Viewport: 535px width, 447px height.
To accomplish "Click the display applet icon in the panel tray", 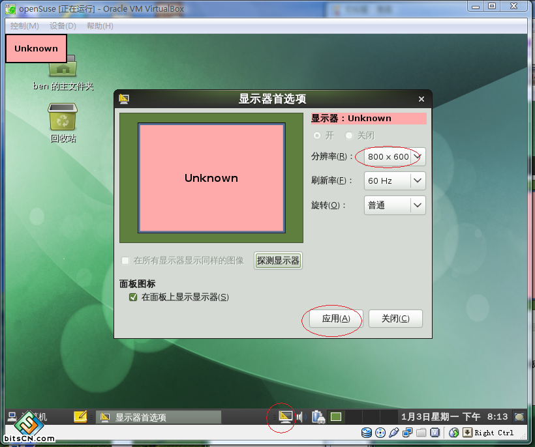I will point(286,416).
